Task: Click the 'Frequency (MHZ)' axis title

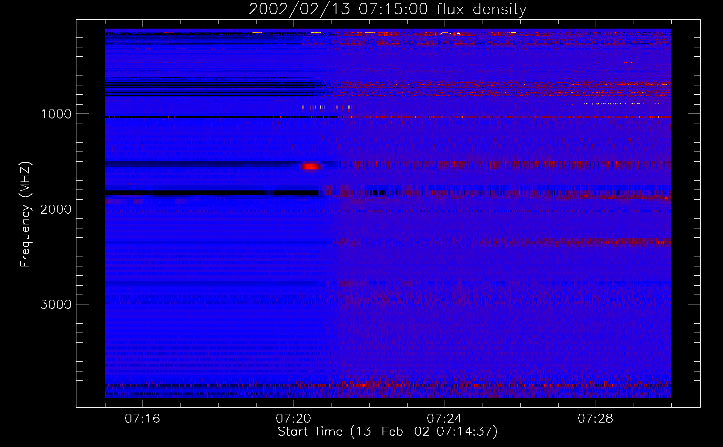Action: click(25, 214)
